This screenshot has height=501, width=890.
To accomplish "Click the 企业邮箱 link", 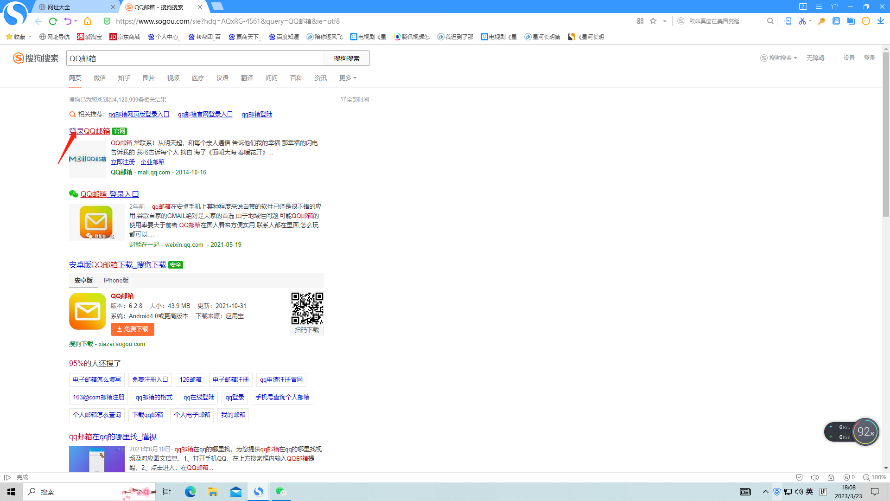I will tap(153, 162).
